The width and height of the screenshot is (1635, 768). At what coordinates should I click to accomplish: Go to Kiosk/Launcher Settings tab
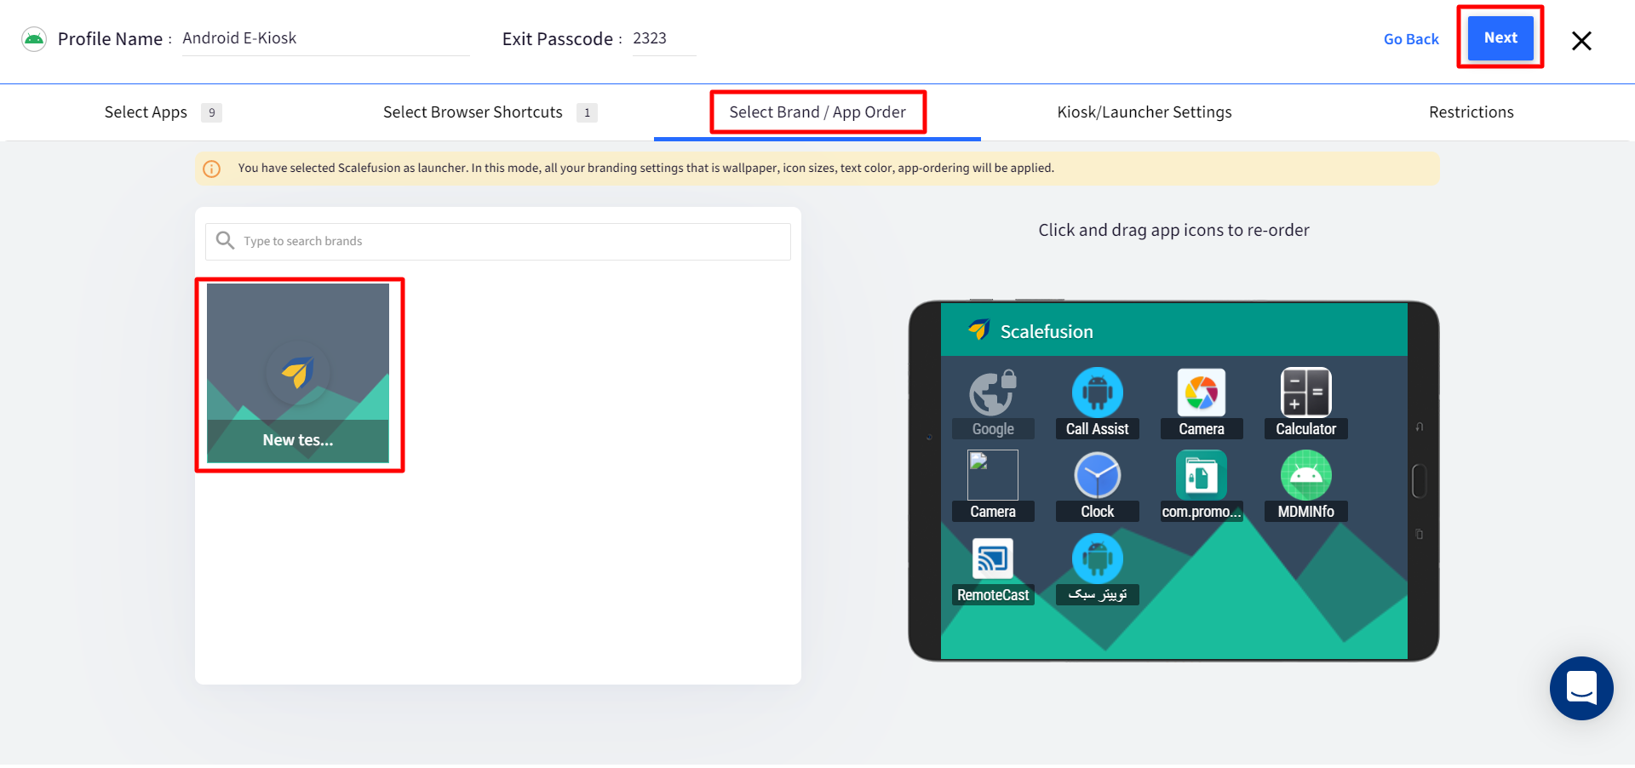(x=1144, y=112)
